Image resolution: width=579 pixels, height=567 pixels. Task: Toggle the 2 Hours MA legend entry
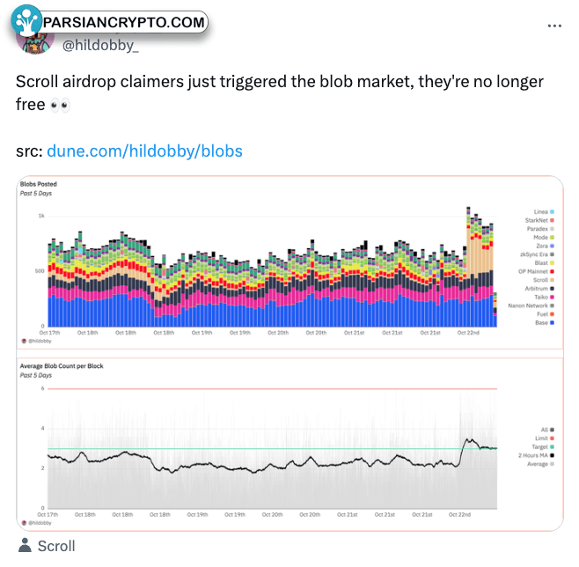click(536, 455)
